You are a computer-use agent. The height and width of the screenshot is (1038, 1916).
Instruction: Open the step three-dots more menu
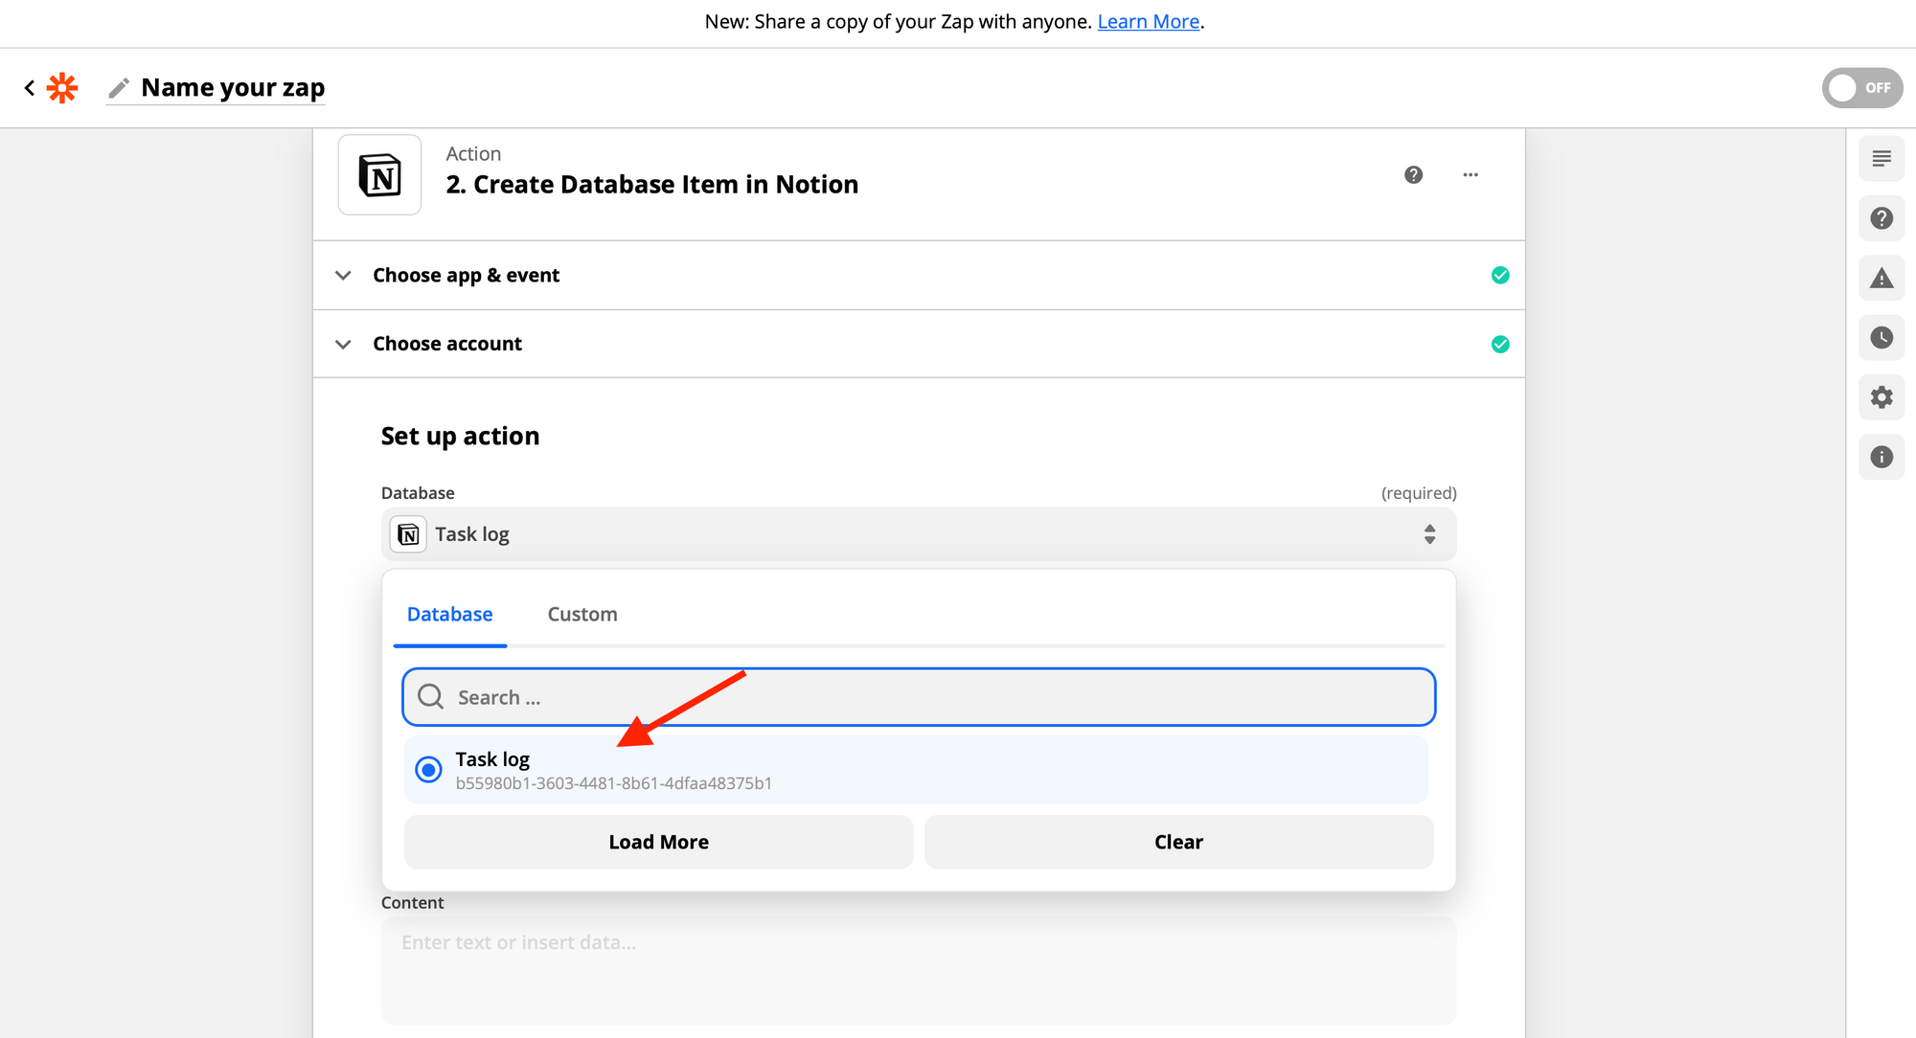point(1471,175)
